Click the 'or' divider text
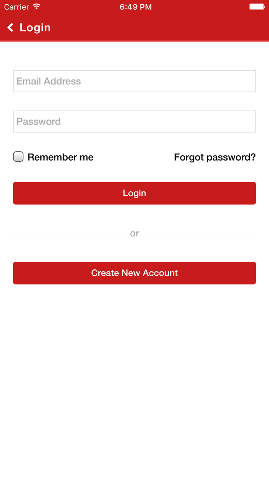The width and height of the screenshot is (269, 478). coord(134,233)
